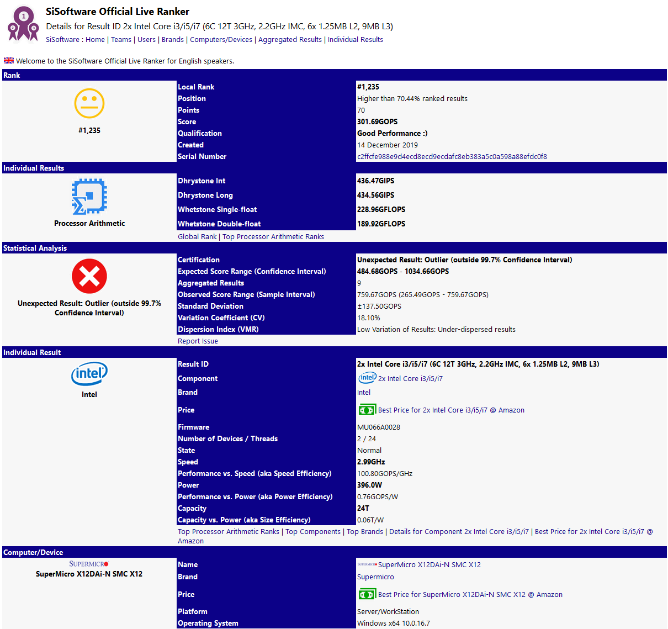This screenshot has height=629, width=668.
Task: Click the Computer/Device section header
Action: [x=335, y=552]
